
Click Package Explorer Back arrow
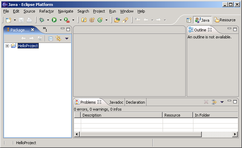click(23, 38)
